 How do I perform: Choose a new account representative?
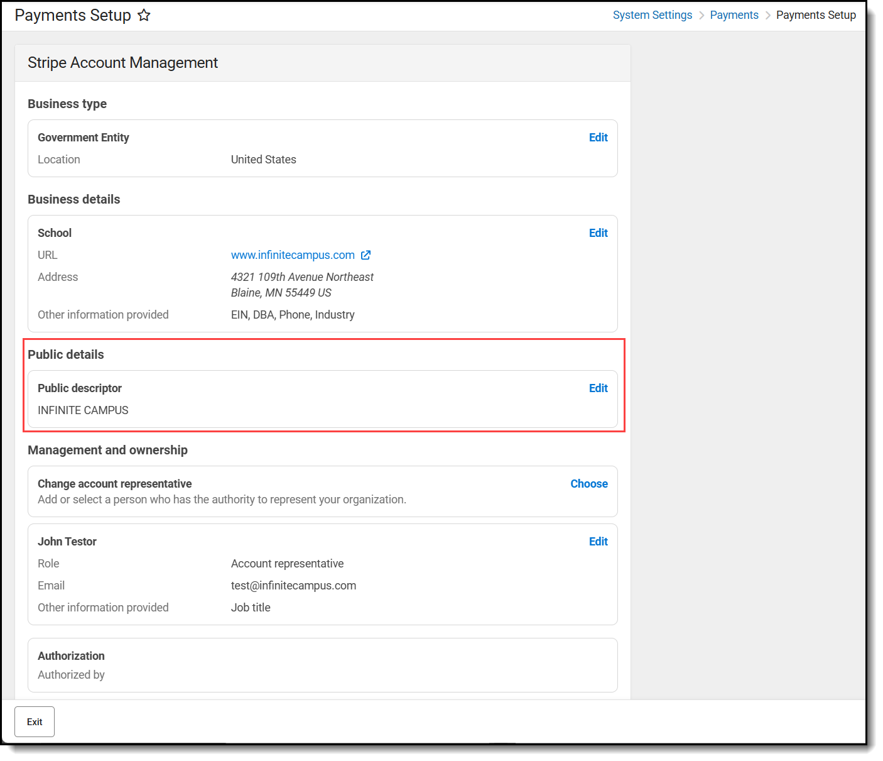[589, 484]
